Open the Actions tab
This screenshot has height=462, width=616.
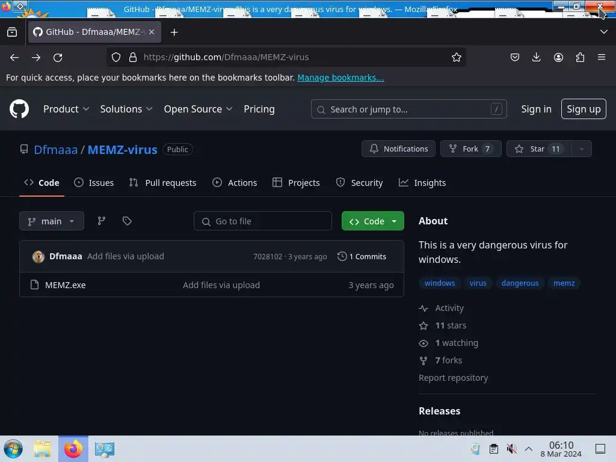(235, 183)
